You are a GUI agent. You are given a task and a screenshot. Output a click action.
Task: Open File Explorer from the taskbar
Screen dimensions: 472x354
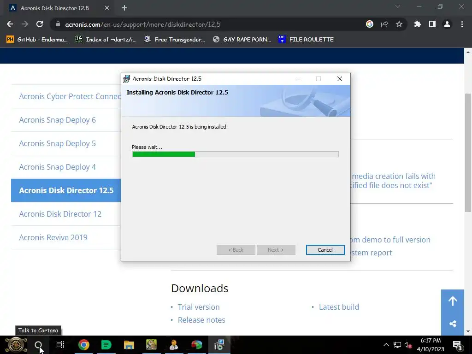point(129,345)
